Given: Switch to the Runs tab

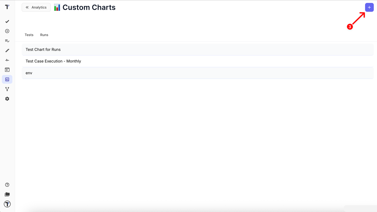Looking at the screenshot, I should pyautogui.click(x=44, y=35).
